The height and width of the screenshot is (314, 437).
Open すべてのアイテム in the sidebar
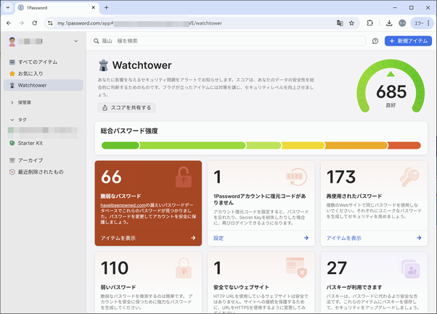[36, 62]
